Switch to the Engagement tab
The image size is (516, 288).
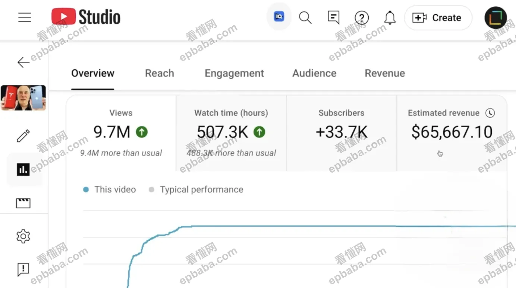coord(234,73)
